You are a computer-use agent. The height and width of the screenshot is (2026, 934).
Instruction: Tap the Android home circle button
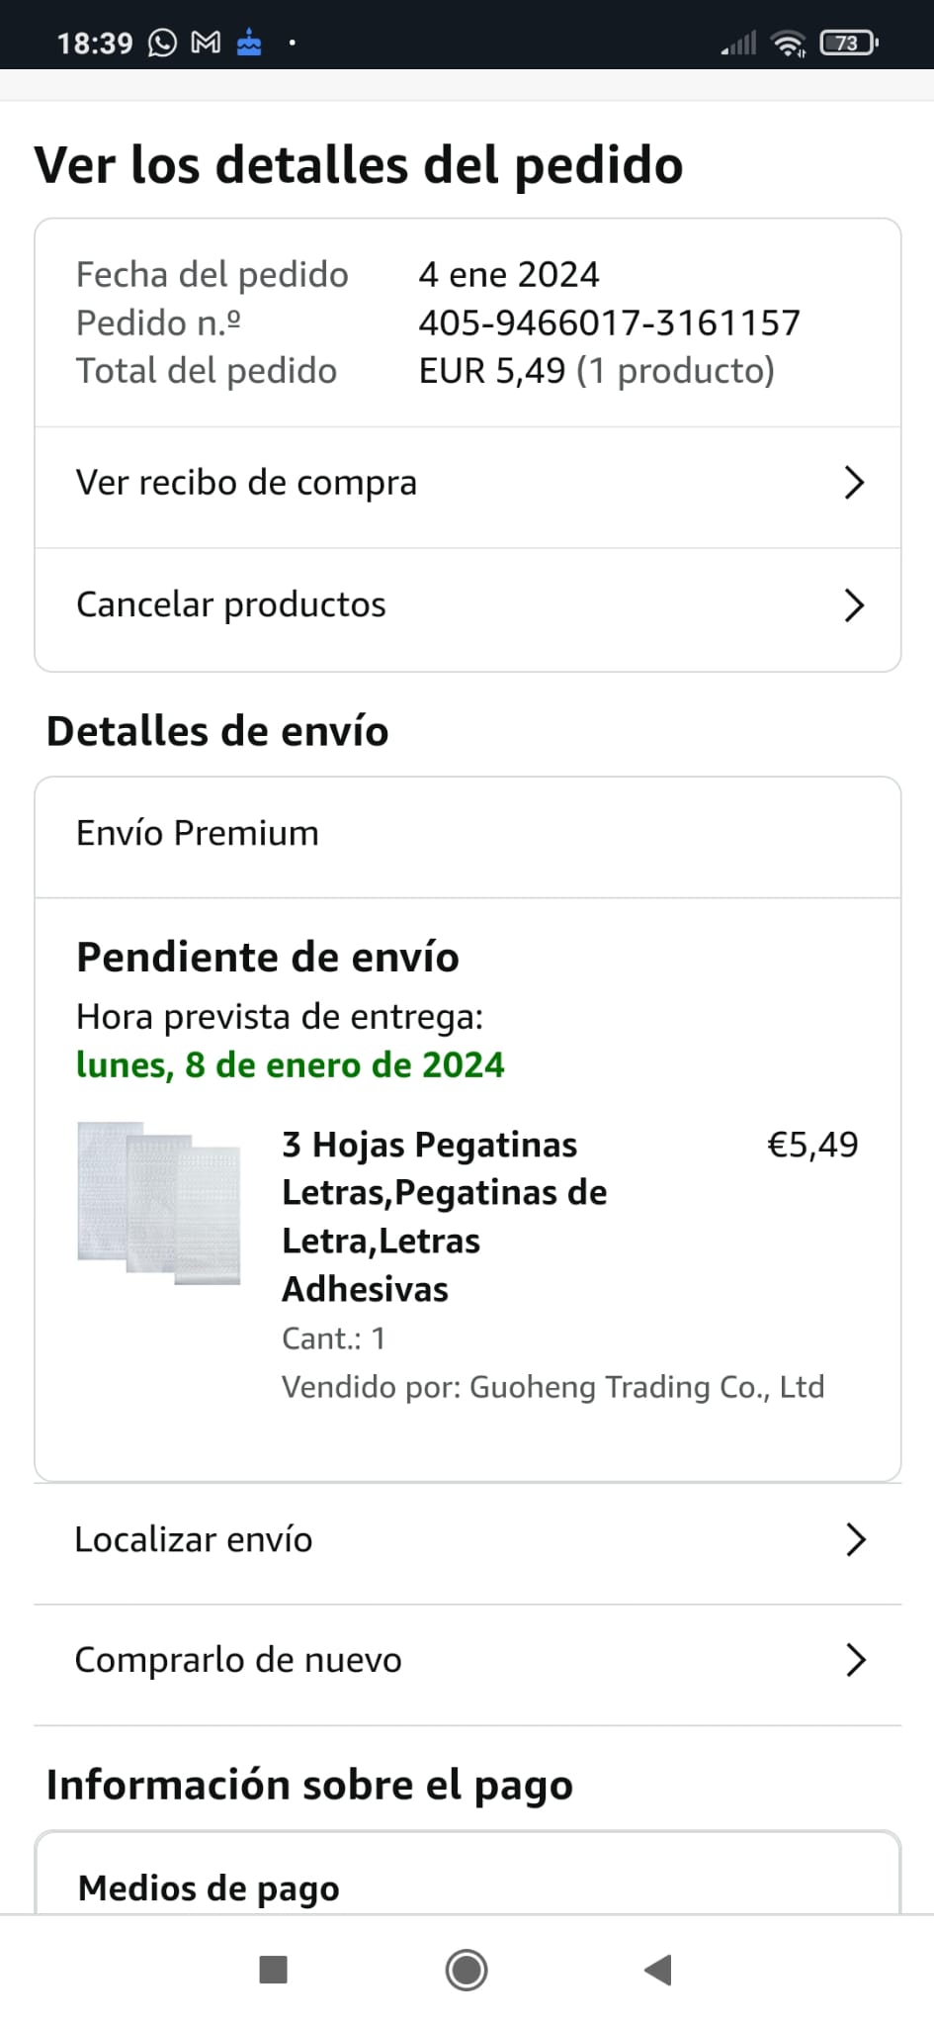tap(467, 1970)
